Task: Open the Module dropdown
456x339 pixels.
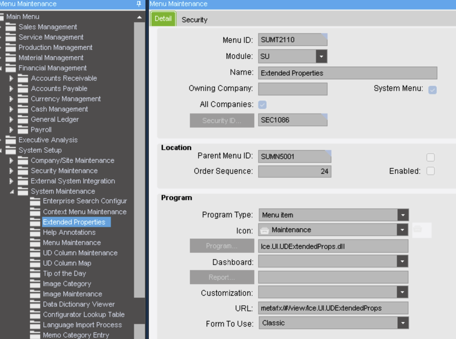Action: coord(322,56)
